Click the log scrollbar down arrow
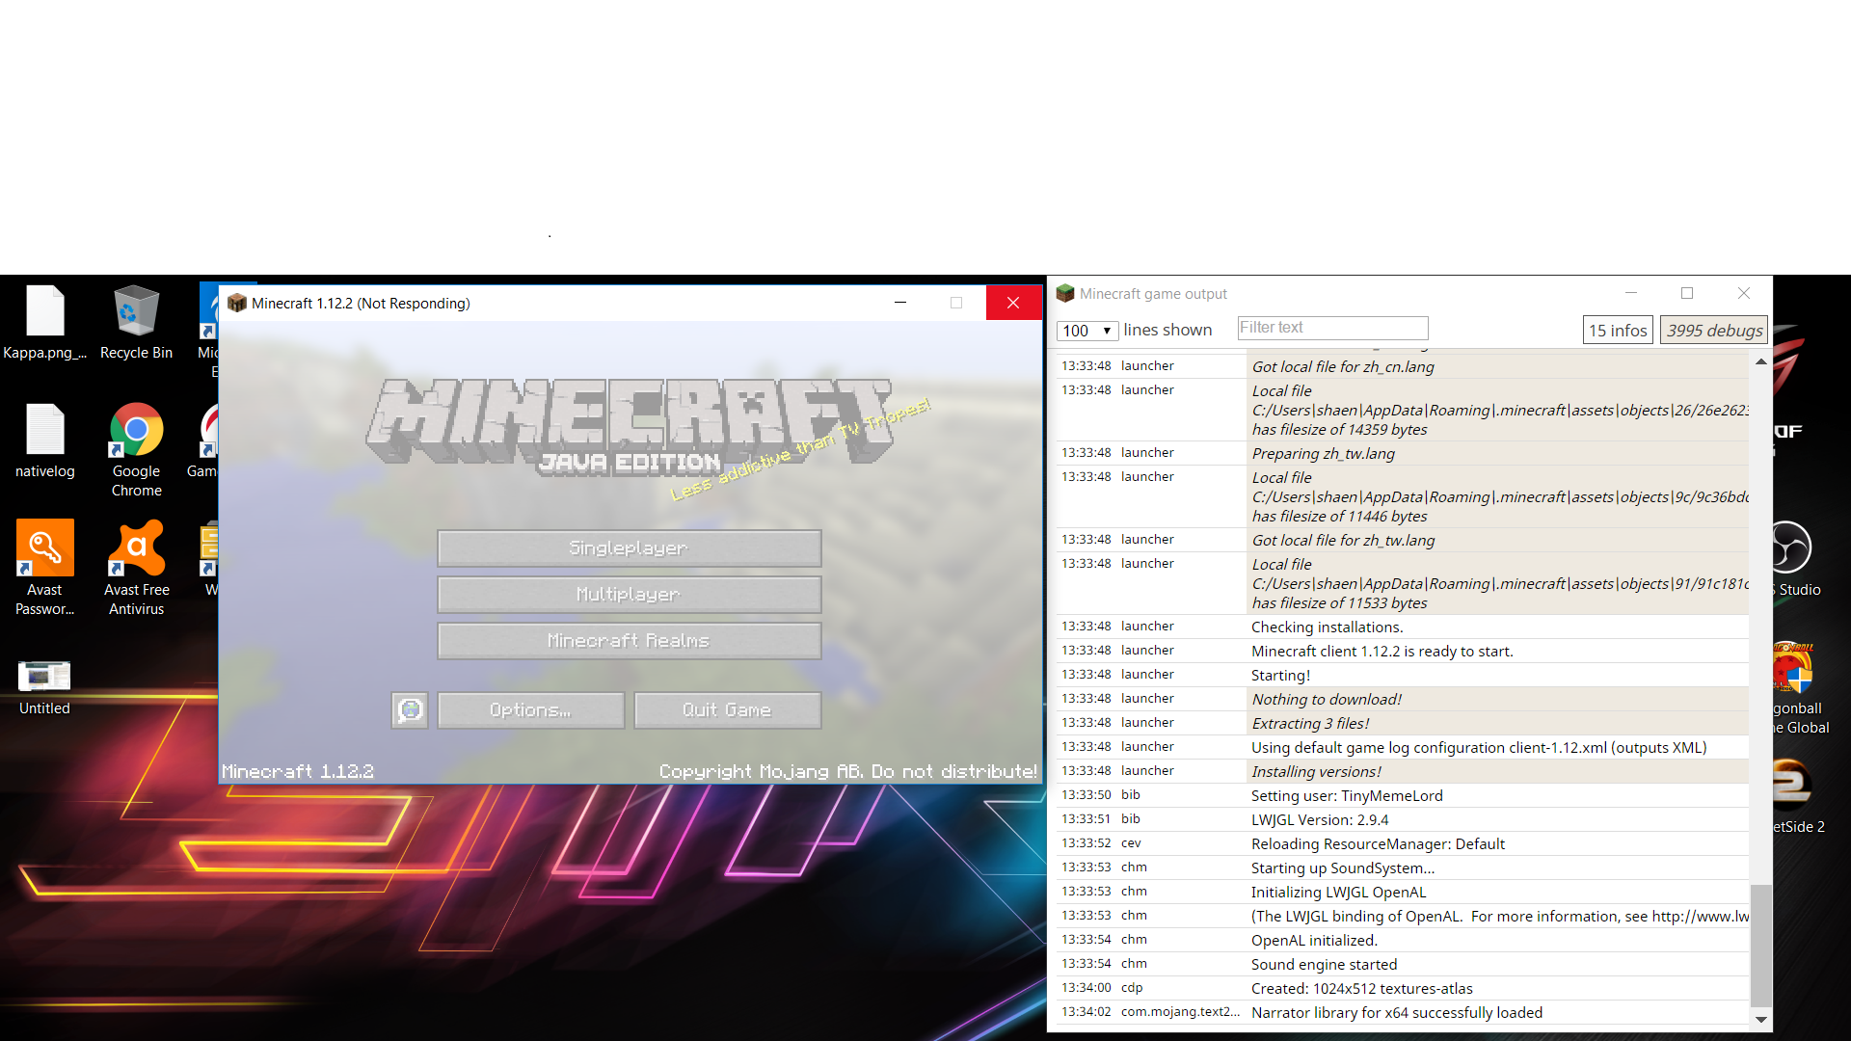The image size is (1851, 1041). click(x=1760, y=1019)
